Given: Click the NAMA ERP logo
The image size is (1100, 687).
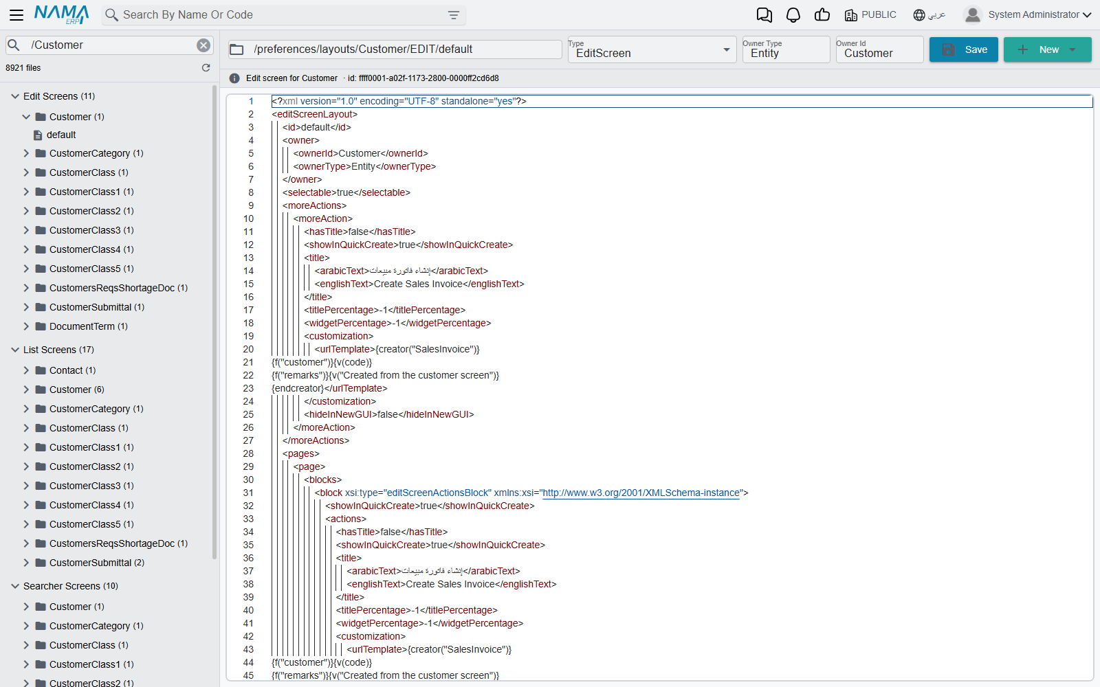Looking at the screenshot, I should pos(61,14).
